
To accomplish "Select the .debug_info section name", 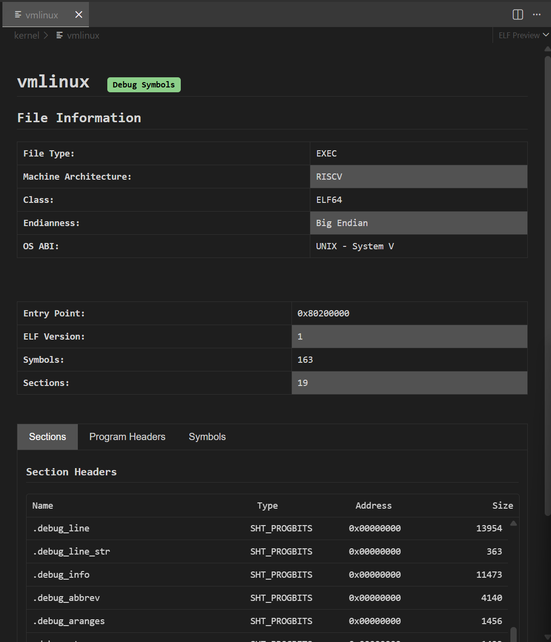I will (61, 575).
